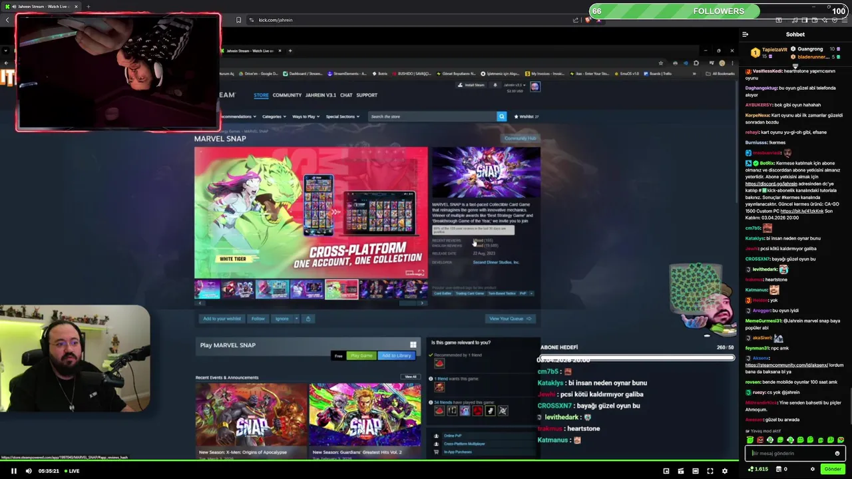Screen dimensions: 852x479
Task: Click the Gönder send button
Action: pos(833,469)
